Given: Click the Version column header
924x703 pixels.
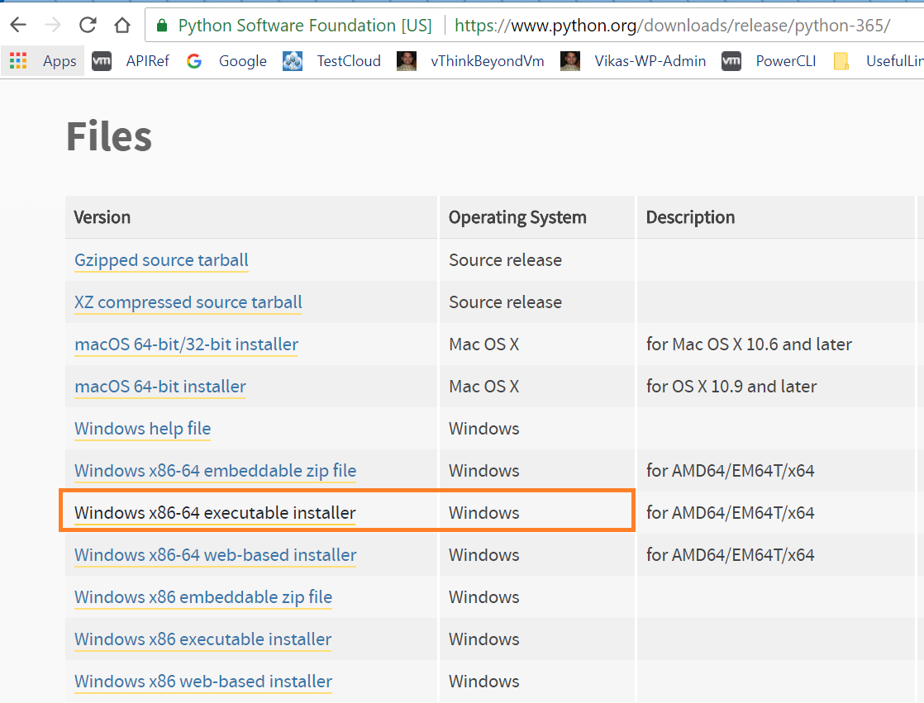Looking at the screenshot, I should point(102,217).
